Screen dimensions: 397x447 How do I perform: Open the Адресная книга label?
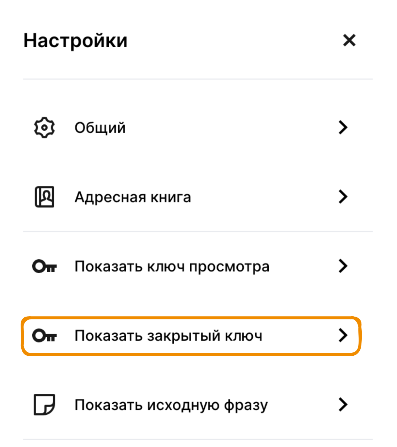[x=133, y=197]
